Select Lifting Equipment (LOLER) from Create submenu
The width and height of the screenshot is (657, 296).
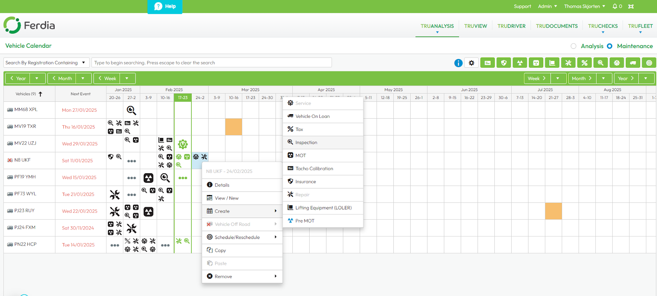tap(323, 208)
